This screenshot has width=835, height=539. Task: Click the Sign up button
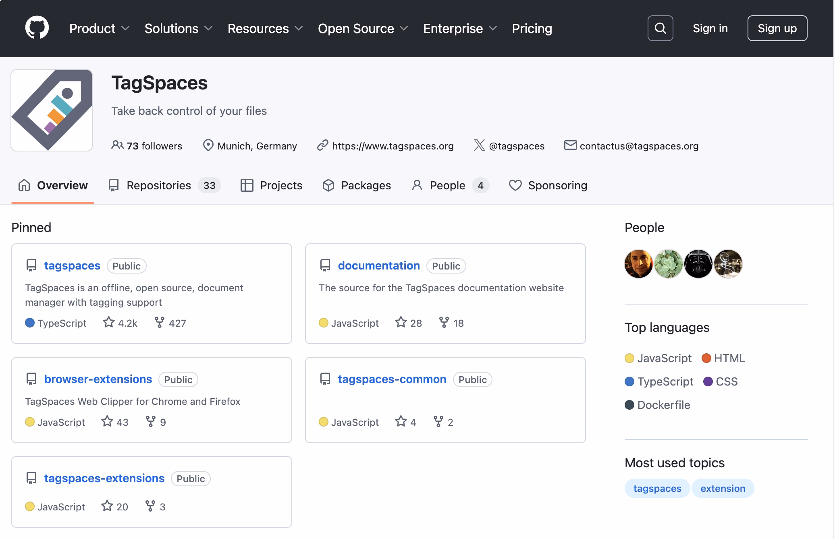(777, 28)
